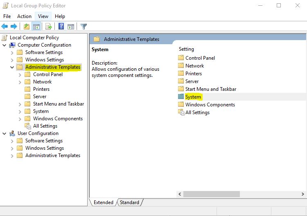Select Printers in the console tree
Screen dimensions: 307x216
pos(41,89)
